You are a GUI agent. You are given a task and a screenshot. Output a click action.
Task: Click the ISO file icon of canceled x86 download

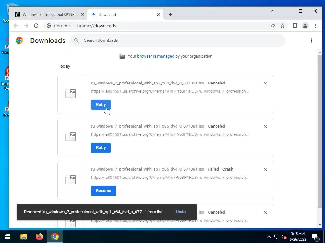pos(70,137)
